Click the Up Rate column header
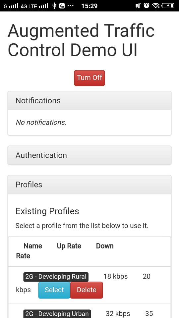 coord(69,246)
